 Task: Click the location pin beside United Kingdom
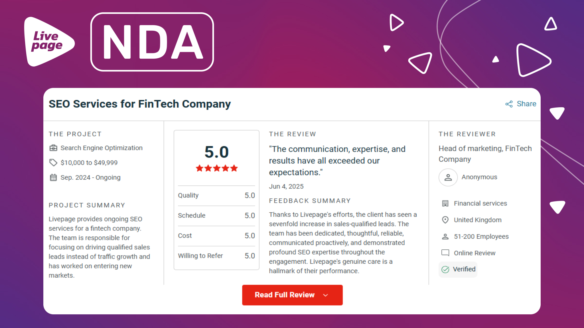[x=445, y=220]
